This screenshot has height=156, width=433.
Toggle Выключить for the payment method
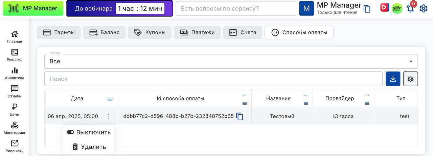(89, 132)
